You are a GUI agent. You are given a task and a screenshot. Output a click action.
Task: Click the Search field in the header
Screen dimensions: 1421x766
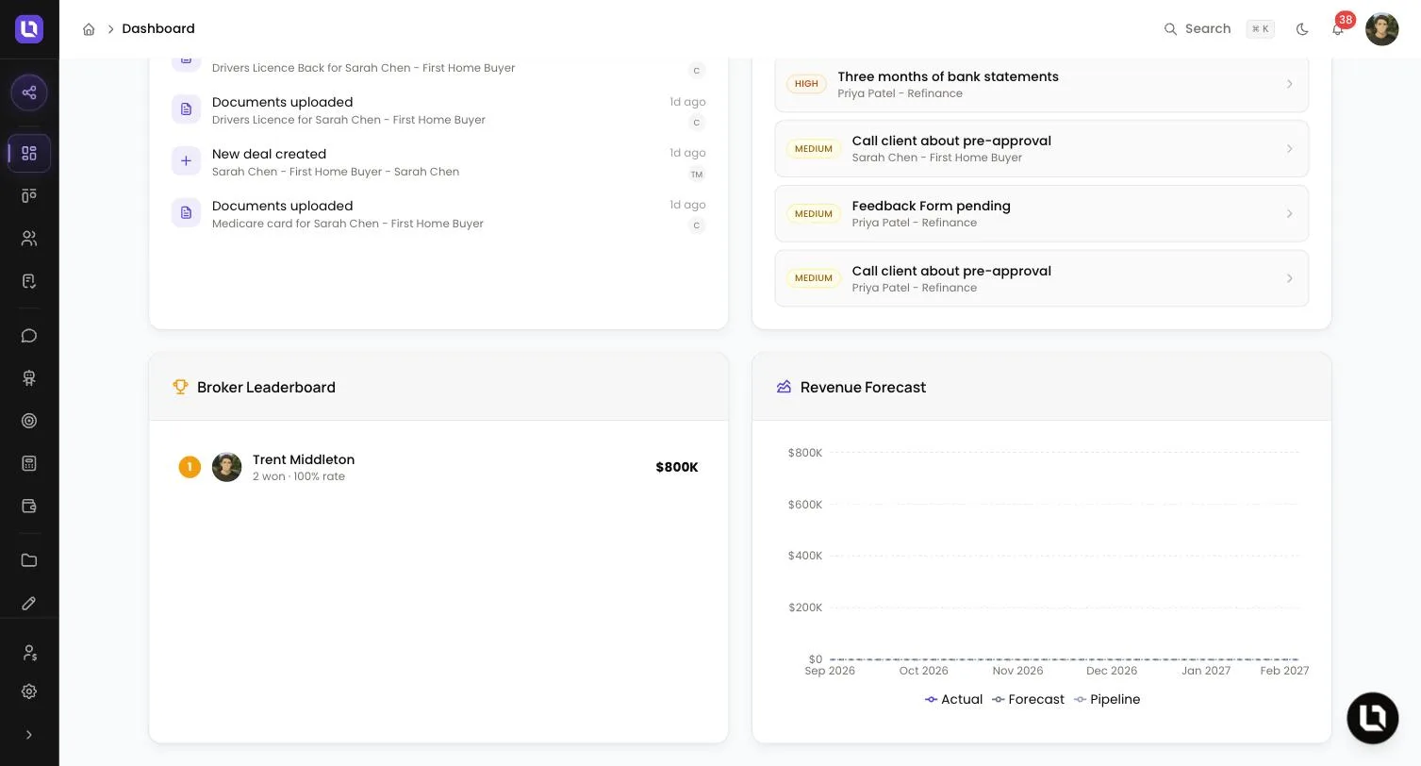tap(1219, 29)
